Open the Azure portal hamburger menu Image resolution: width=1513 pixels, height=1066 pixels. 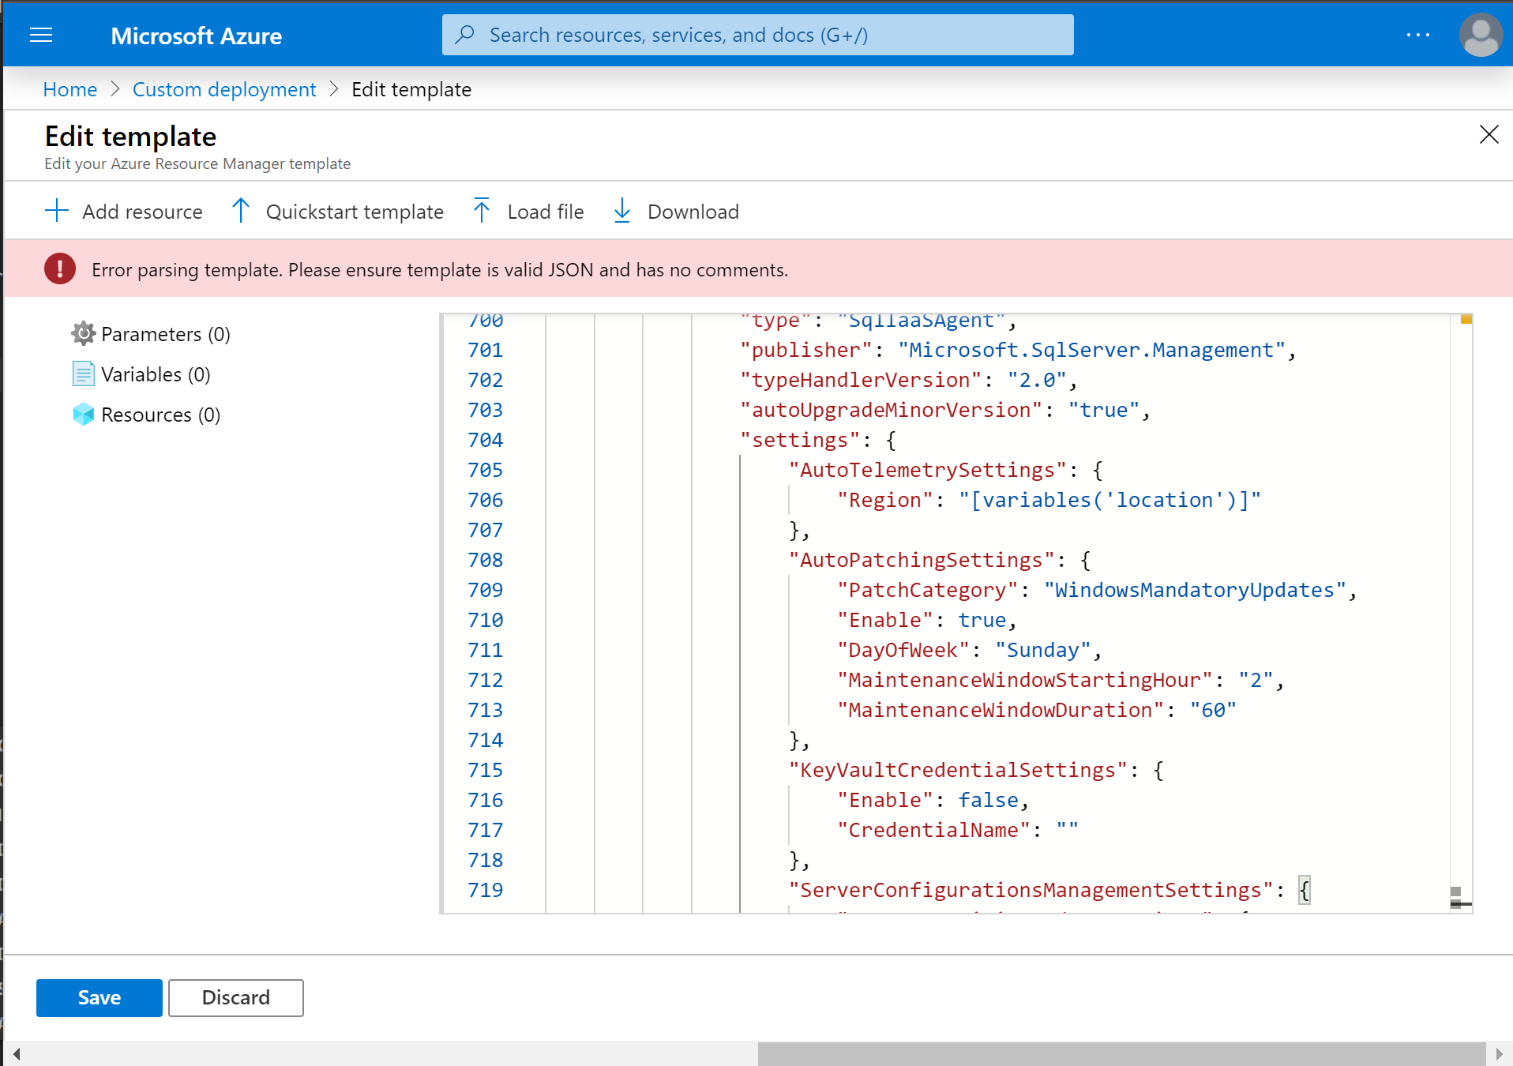[x=40, y=35]
